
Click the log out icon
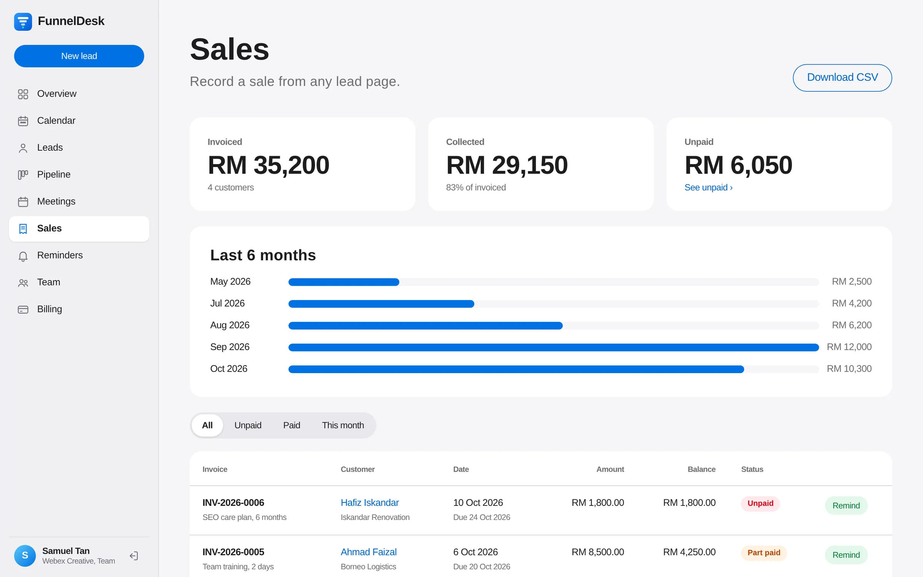(x=134, y=556)
